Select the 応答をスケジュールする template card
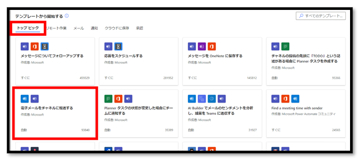Screen dimensions: 360x161 139,62
